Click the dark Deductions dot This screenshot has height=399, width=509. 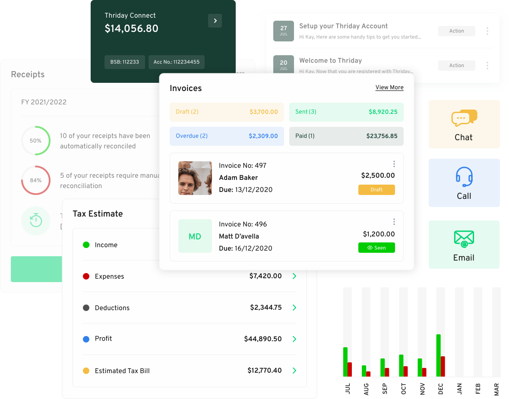pyautogui.click(x=86, y=308)
